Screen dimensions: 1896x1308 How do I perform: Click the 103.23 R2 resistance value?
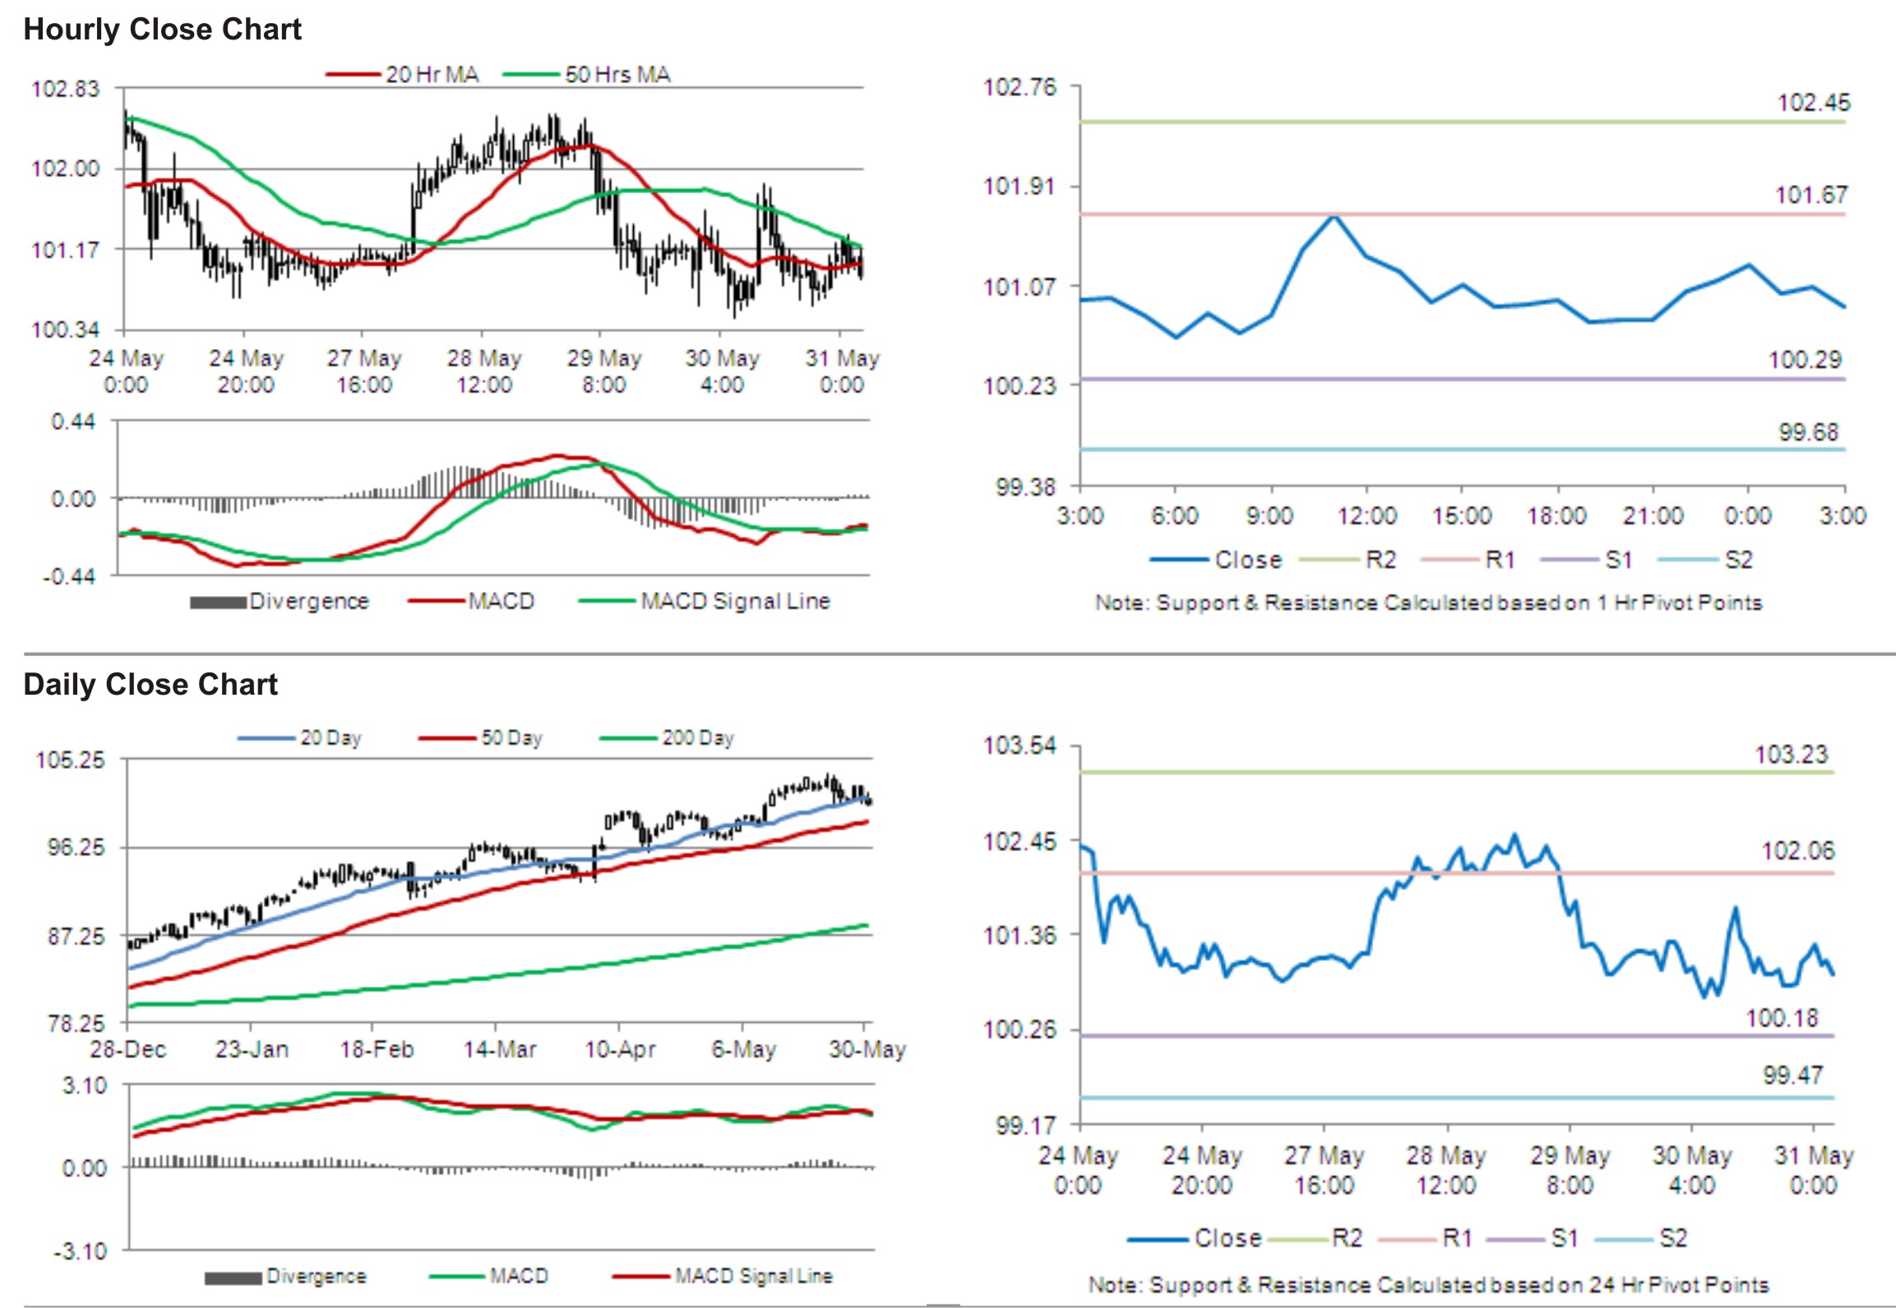click(1791, 755)
